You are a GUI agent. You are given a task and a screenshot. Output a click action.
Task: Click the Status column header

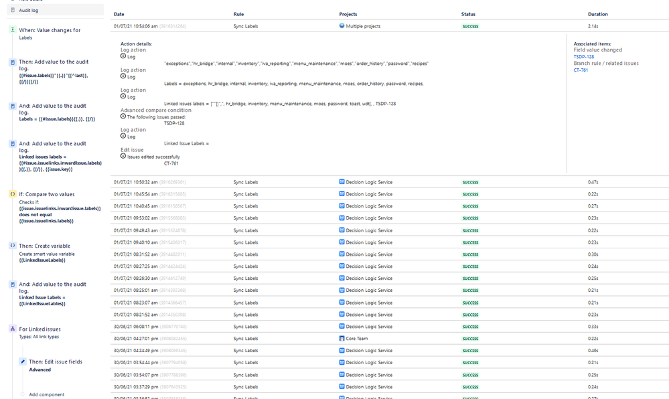pyautogui.click(x=468, y=14)
